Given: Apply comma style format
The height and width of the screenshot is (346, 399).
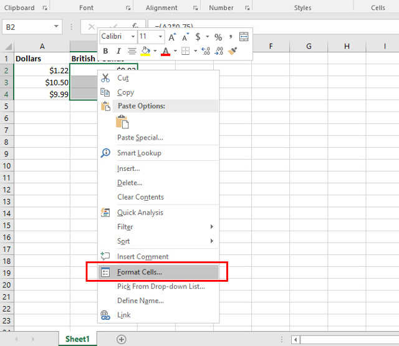Looking at the screenshot, I should click(231, 37).
